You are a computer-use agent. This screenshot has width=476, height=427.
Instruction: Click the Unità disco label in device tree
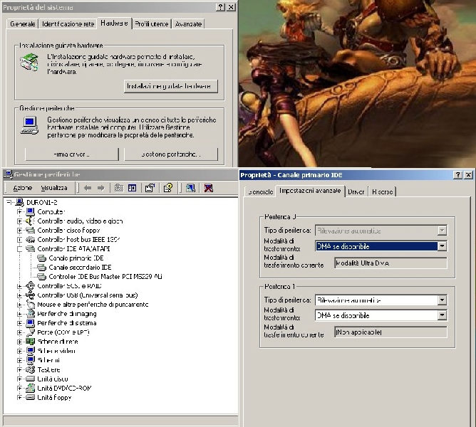tap(53, 379)
